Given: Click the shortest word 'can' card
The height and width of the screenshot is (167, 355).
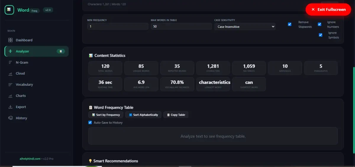Looking at the screenshot, I should [x=249, y=84].
